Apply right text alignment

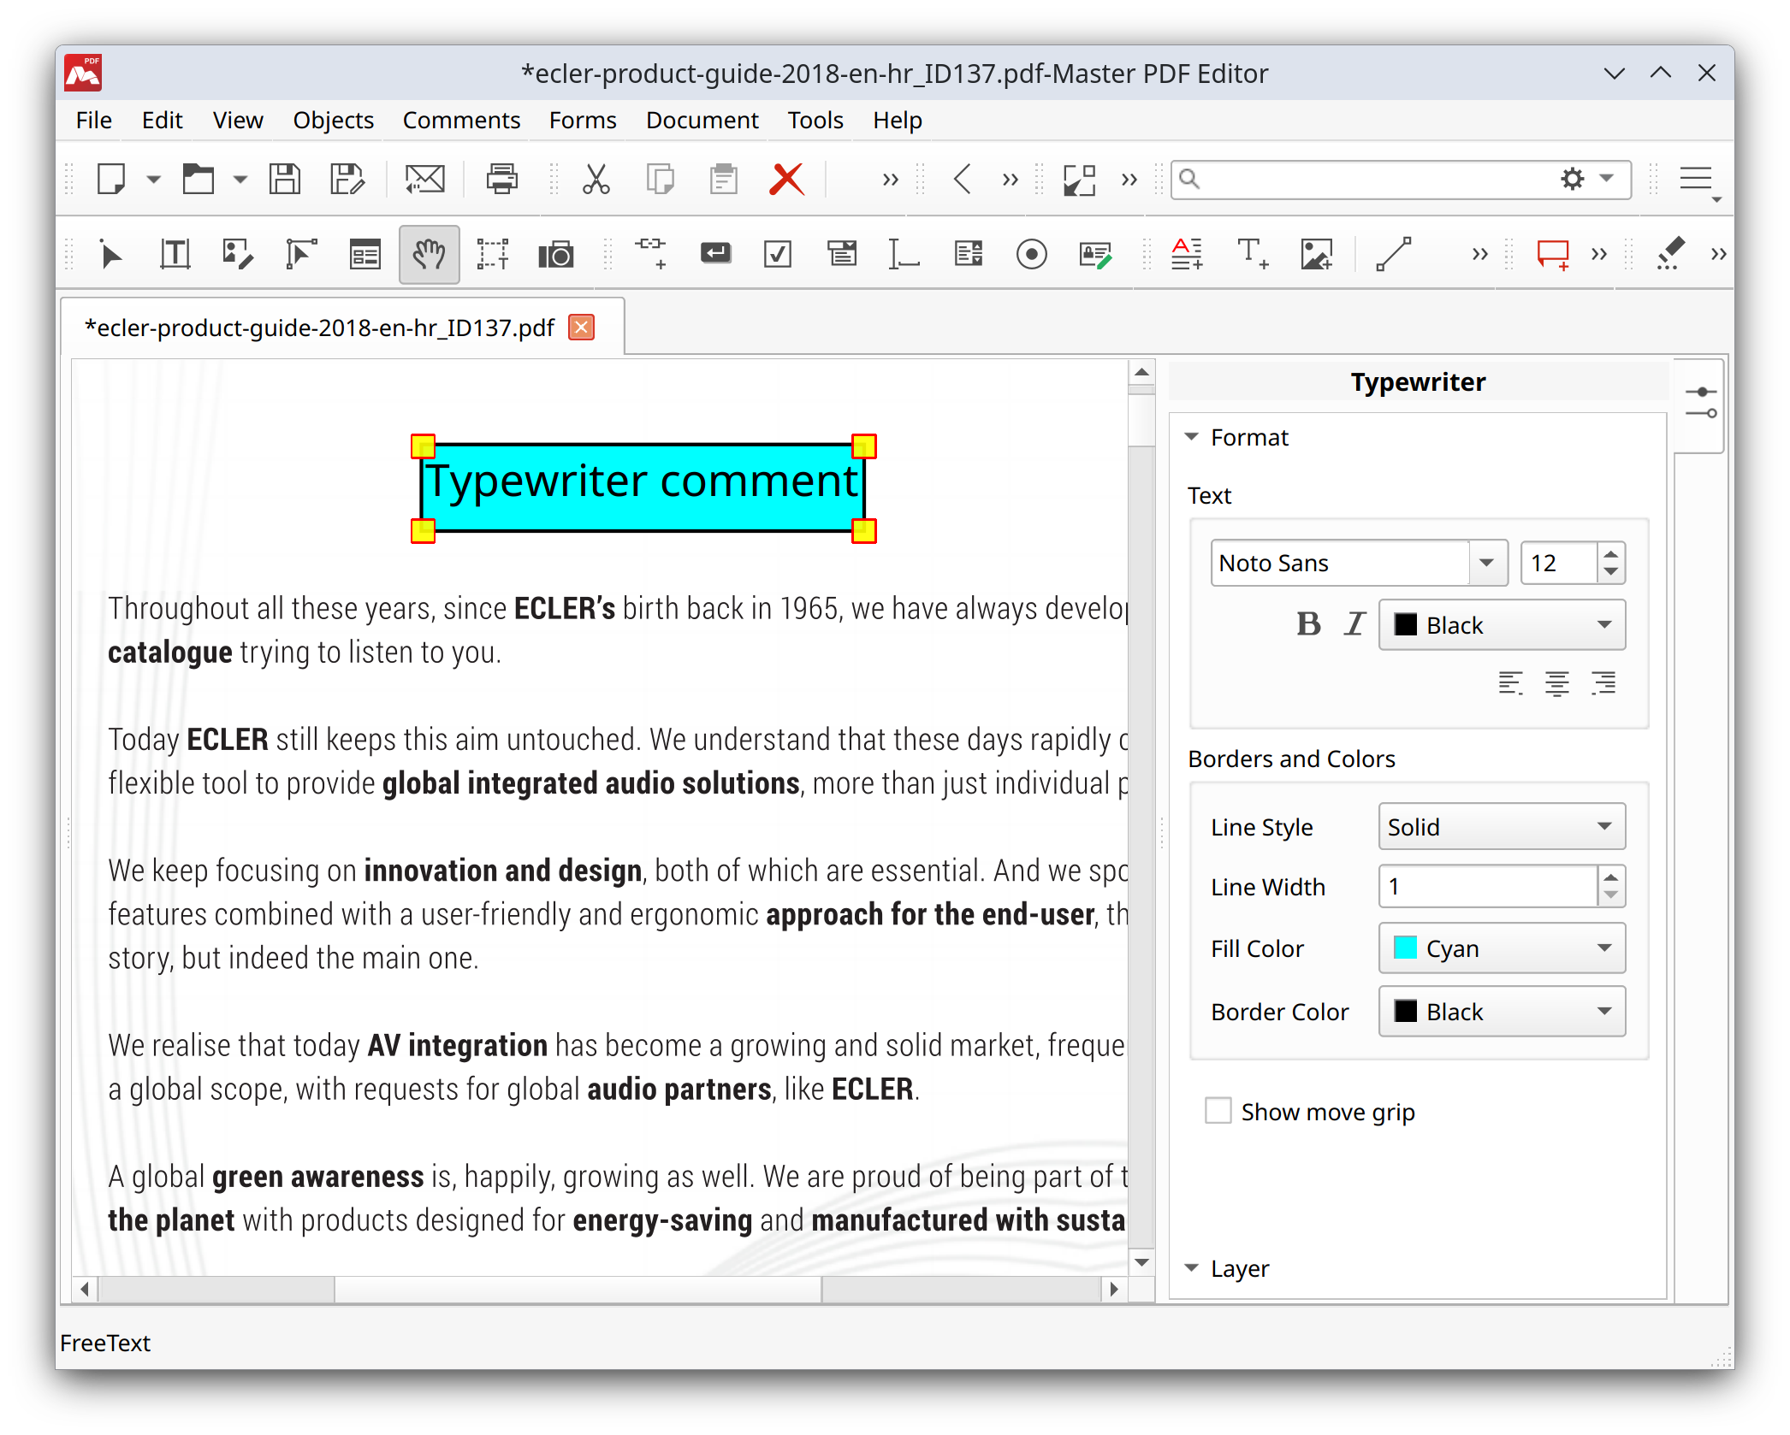pos(1603,683)
